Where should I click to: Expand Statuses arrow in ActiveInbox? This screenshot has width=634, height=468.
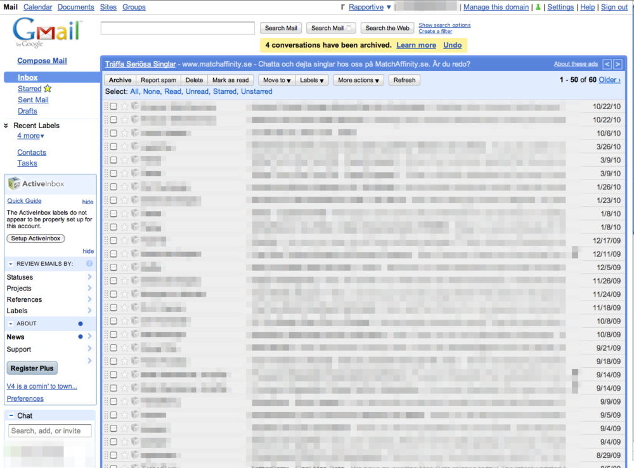(x=89, y=276)
